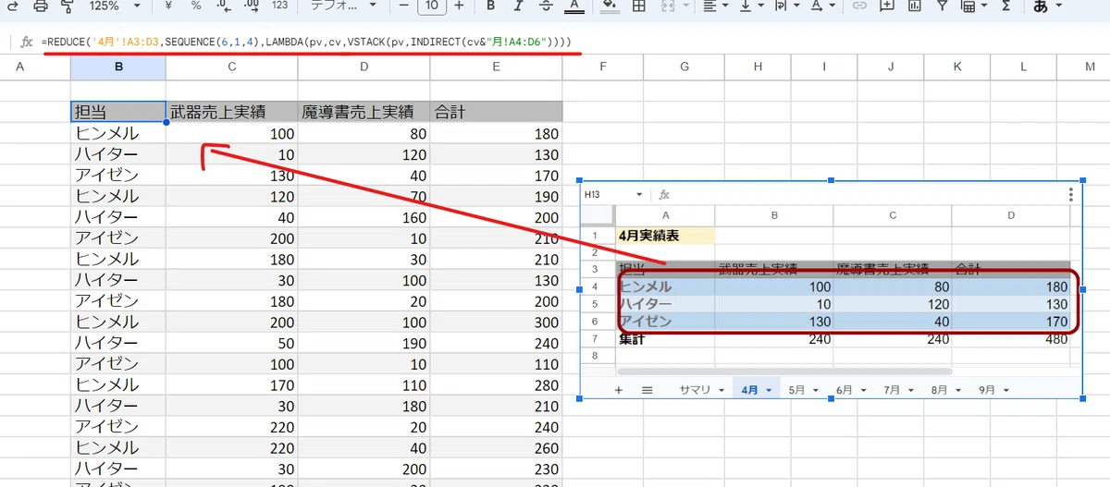Toggle the Create a filter icon

click(x=942, y=6)
